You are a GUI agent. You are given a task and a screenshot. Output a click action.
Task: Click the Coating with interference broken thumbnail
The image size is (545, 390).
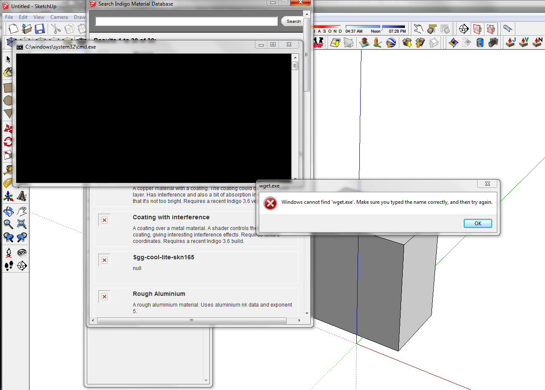(x=104, y=220)
